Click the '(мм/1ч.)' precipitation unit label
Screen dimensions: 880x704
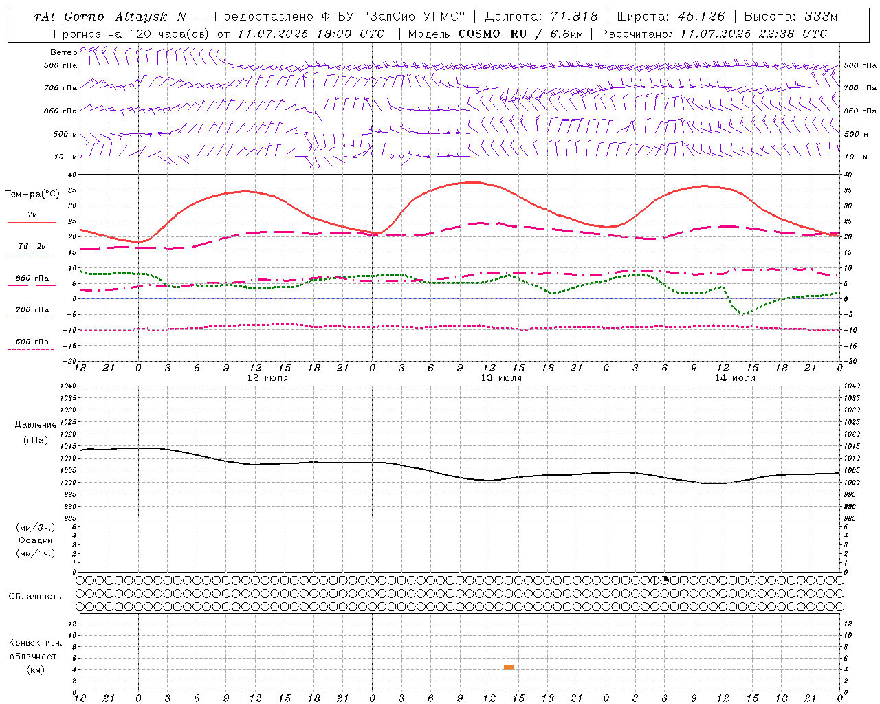(36, 553)
